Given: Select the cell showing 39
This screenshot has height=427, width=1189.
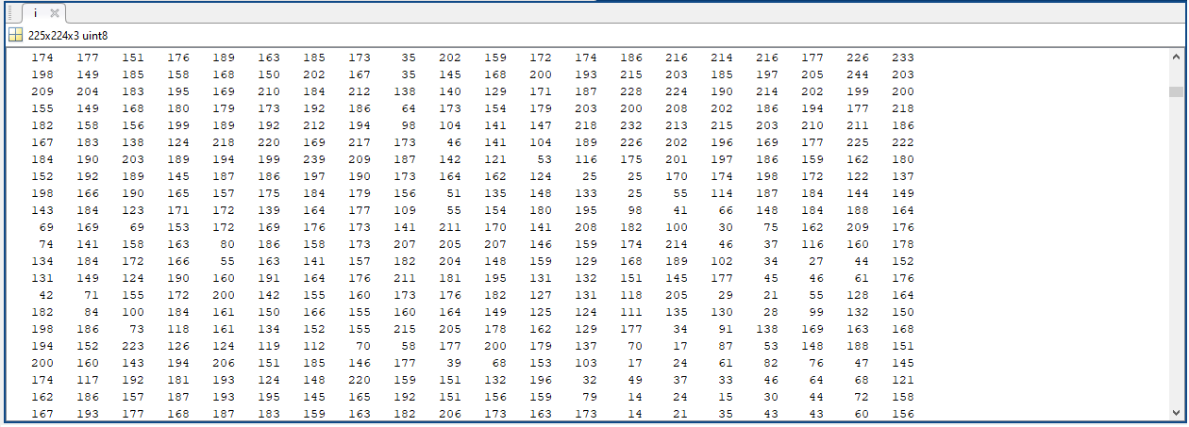Looking at the screenshot, I should click(454, 363).
